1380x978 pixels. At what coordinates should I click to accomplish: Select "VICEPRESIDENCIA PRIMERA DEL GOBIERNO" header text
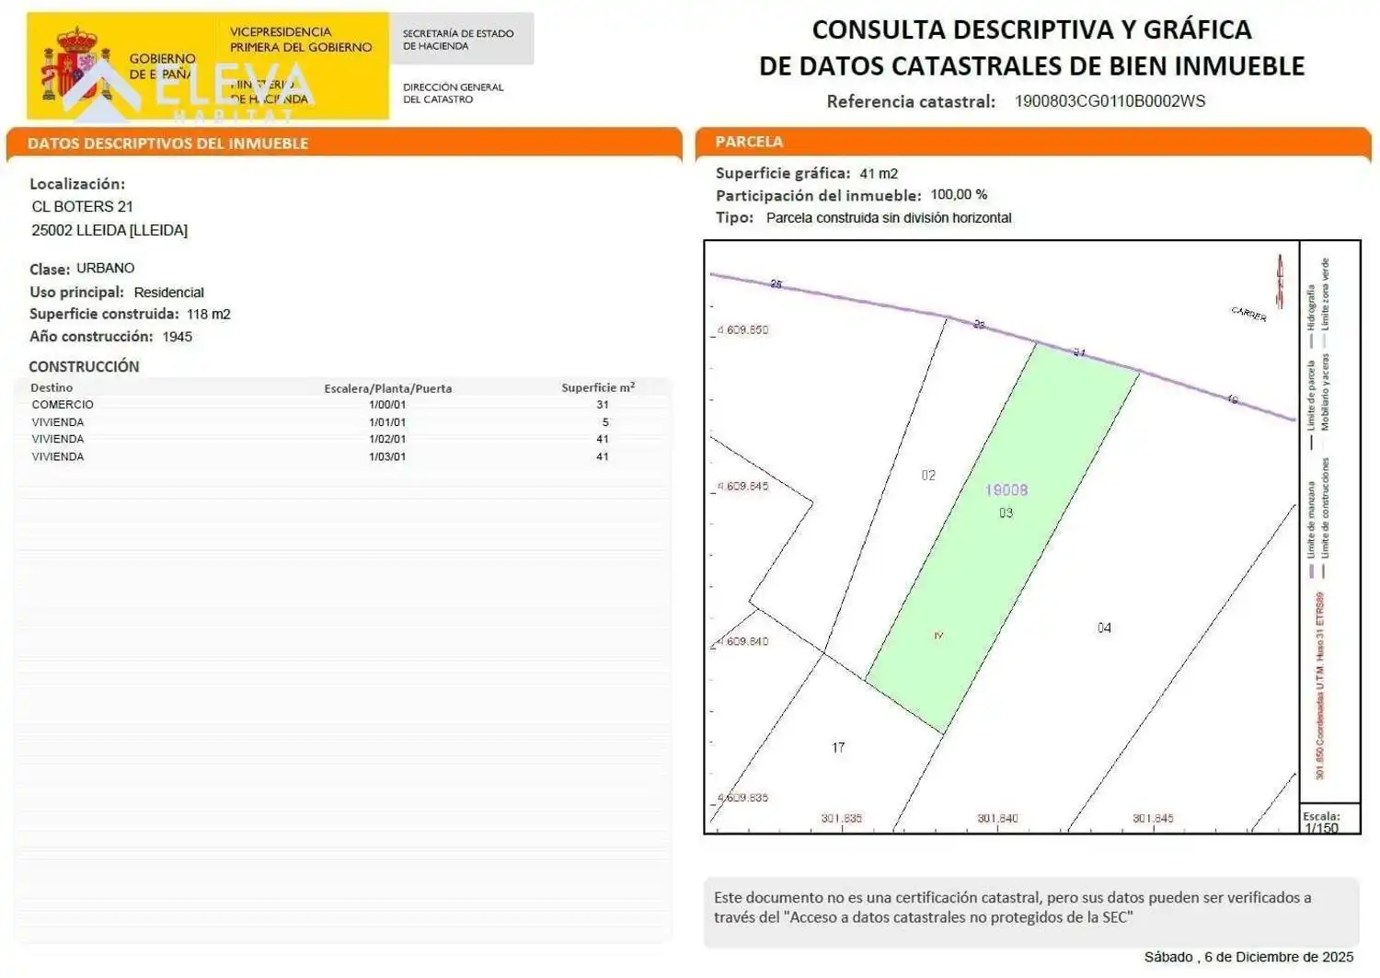click(301, 40)
